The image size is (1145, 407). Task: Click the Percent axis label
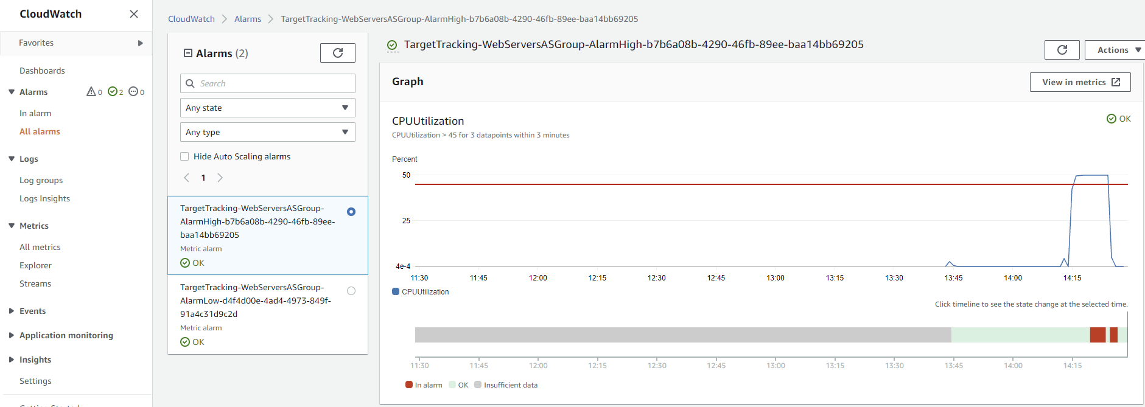[405, 159]
